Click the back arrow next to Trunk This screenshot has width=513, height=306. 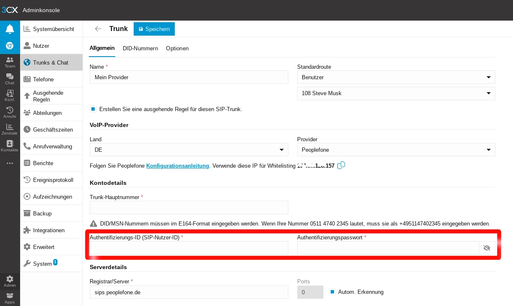[x=98, y=29]
